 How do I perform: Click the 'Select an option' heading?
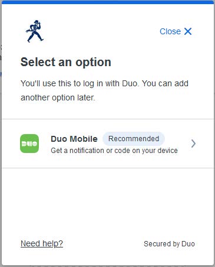pyautogui.click(x=66, y=63)
